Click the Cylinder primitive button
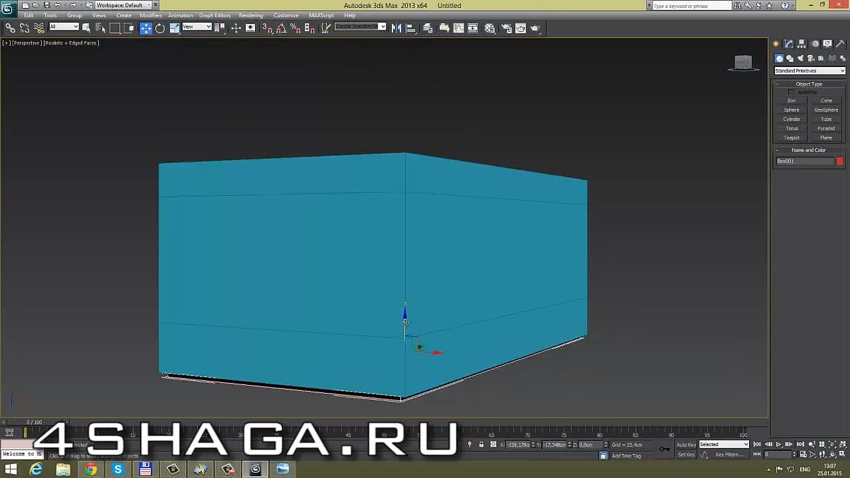The height and width of the screenshot is (478, 850). pyautogui.click(x=792, y=119)
